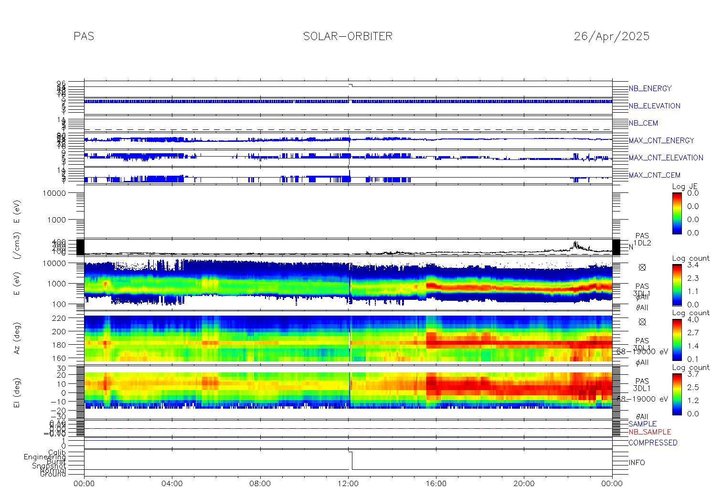Screen dimensions: 722x487
Task: Click the circled-cross symbol beside the azimuth panel
Action: tap(642, 322)
